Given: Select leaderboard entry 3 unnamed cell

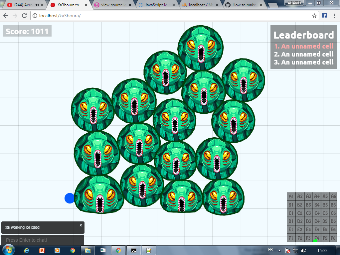Looking at the screenshot, I should click(303, 62).
